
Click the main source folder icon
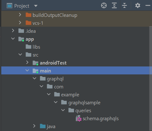[x=35, y=71]
